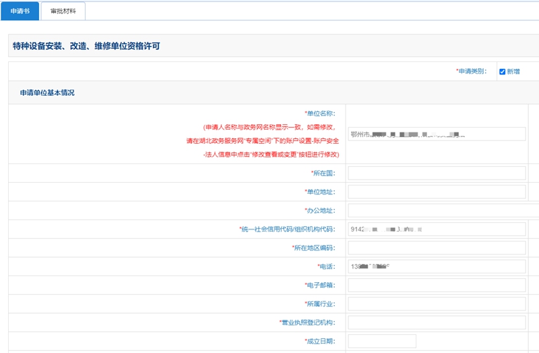Focus the 统一社会信用代码 input box
Image resolution: width=539 pixels, height=353 pixels.
tap(437, 229)
